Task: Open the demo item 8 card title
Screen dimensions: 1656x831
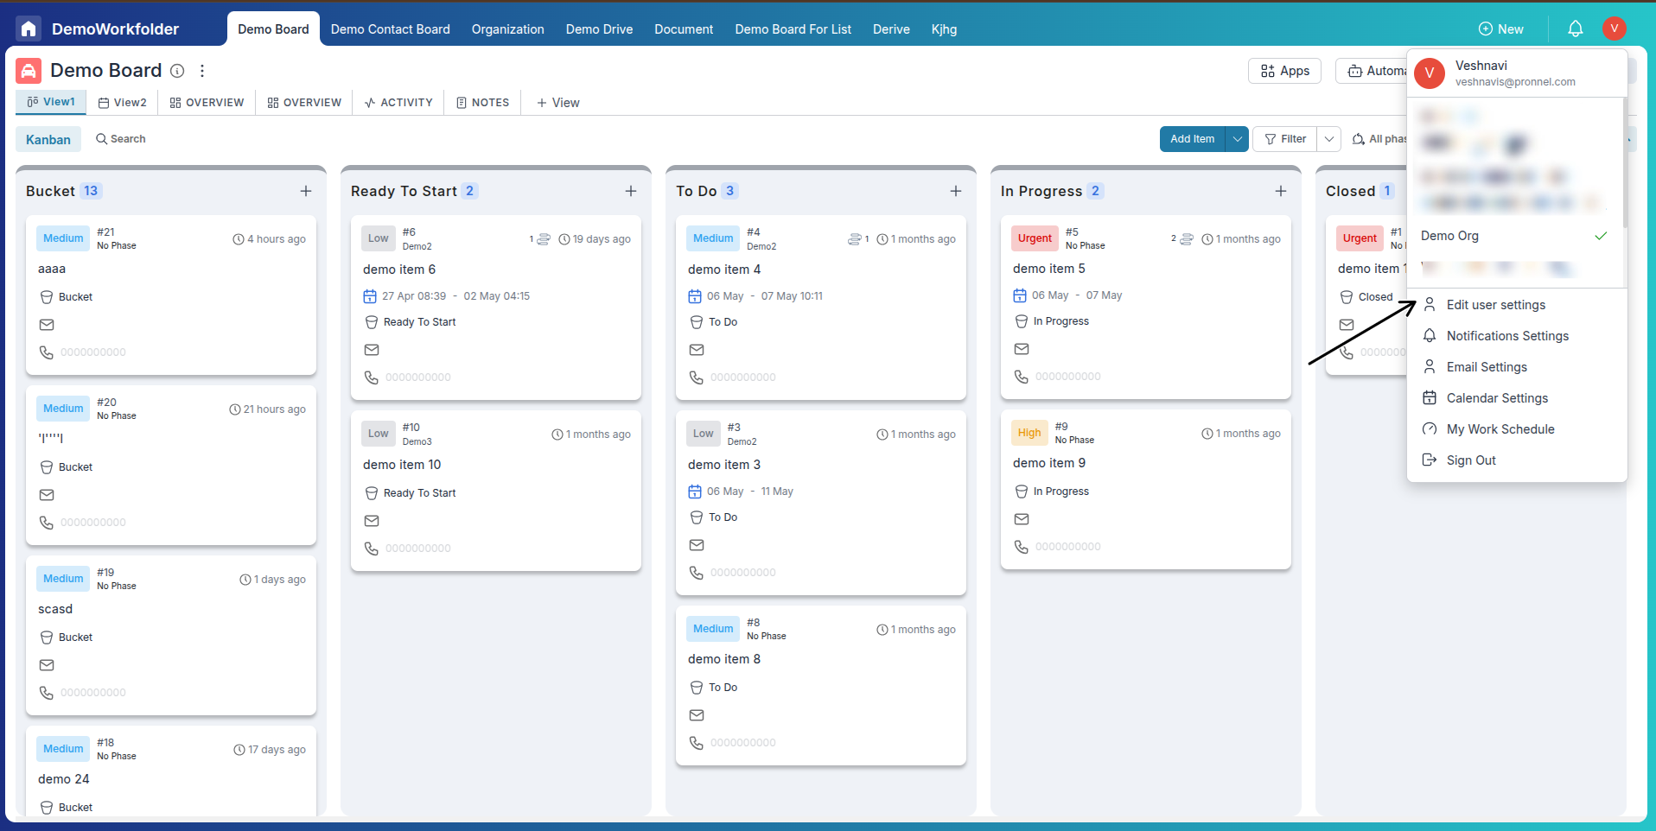Action: click(724, 659)
